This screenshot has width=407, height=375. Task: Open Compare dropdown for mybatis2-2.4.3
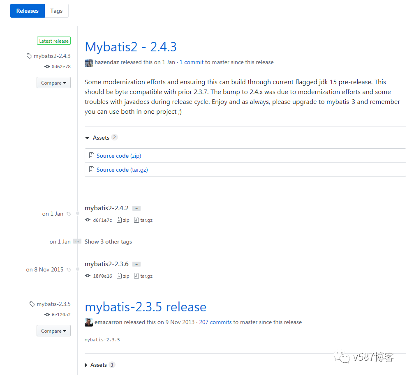[53, 83]
